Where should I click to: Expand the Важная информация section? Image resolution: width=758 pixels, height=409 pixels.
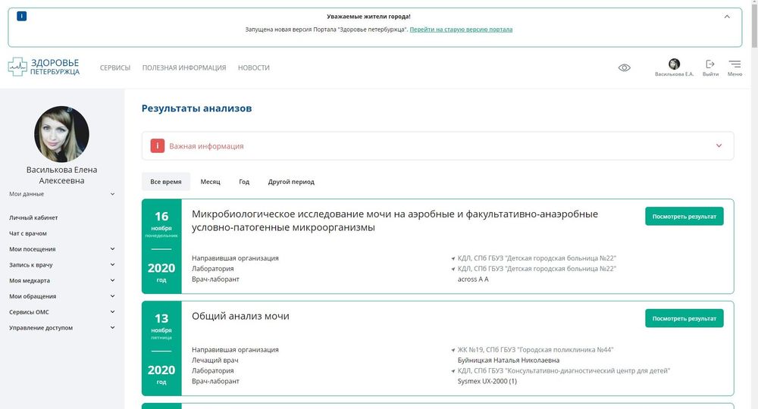(719, 145)
